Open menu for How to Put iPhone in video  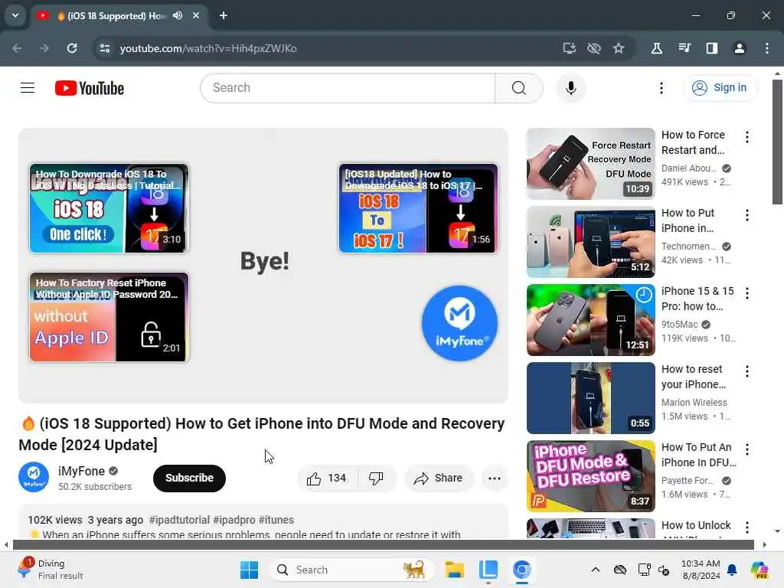pyautogui.click(x=746, y=215)
